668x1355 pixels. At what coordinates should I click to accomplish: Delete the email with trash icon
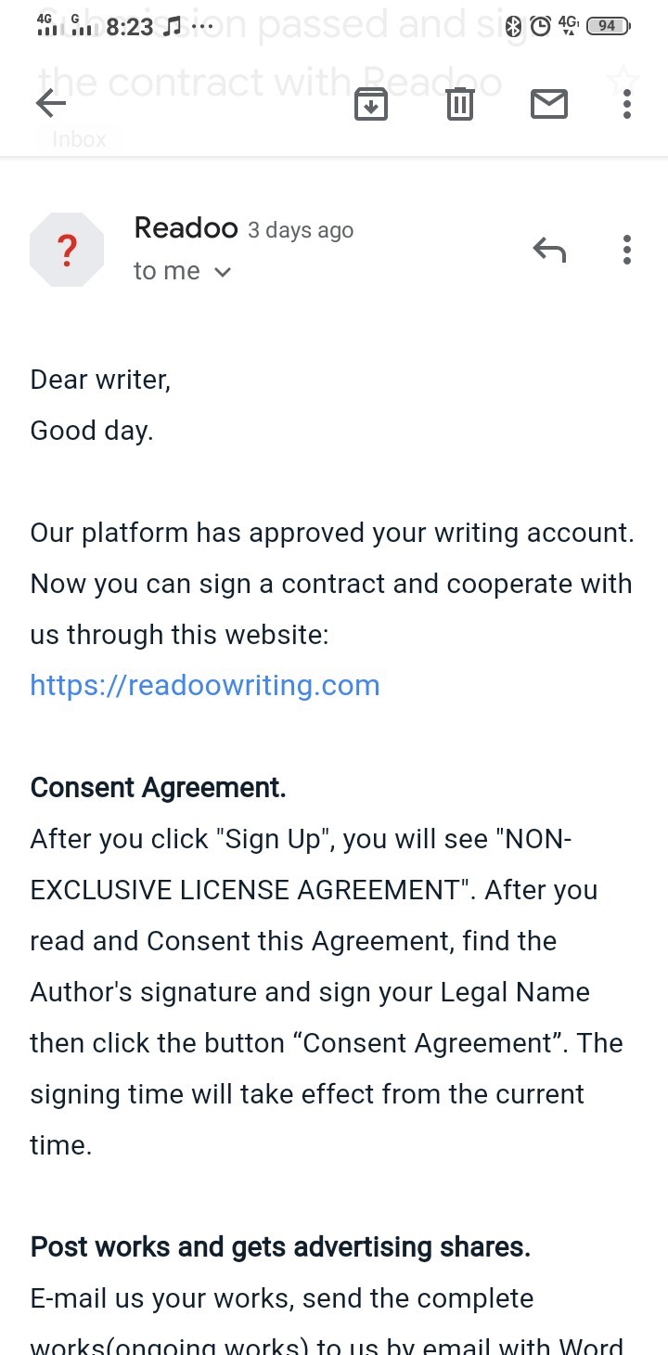point(460,104)
